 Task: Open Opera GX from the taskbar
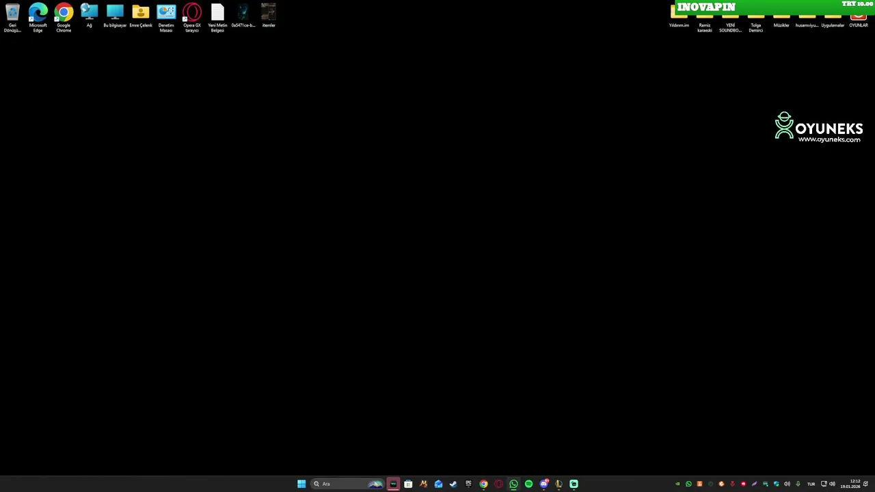(498, 484)
